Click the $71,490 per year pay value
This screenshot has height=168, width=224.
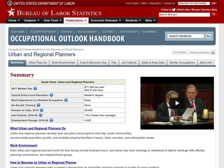(94, 87)
